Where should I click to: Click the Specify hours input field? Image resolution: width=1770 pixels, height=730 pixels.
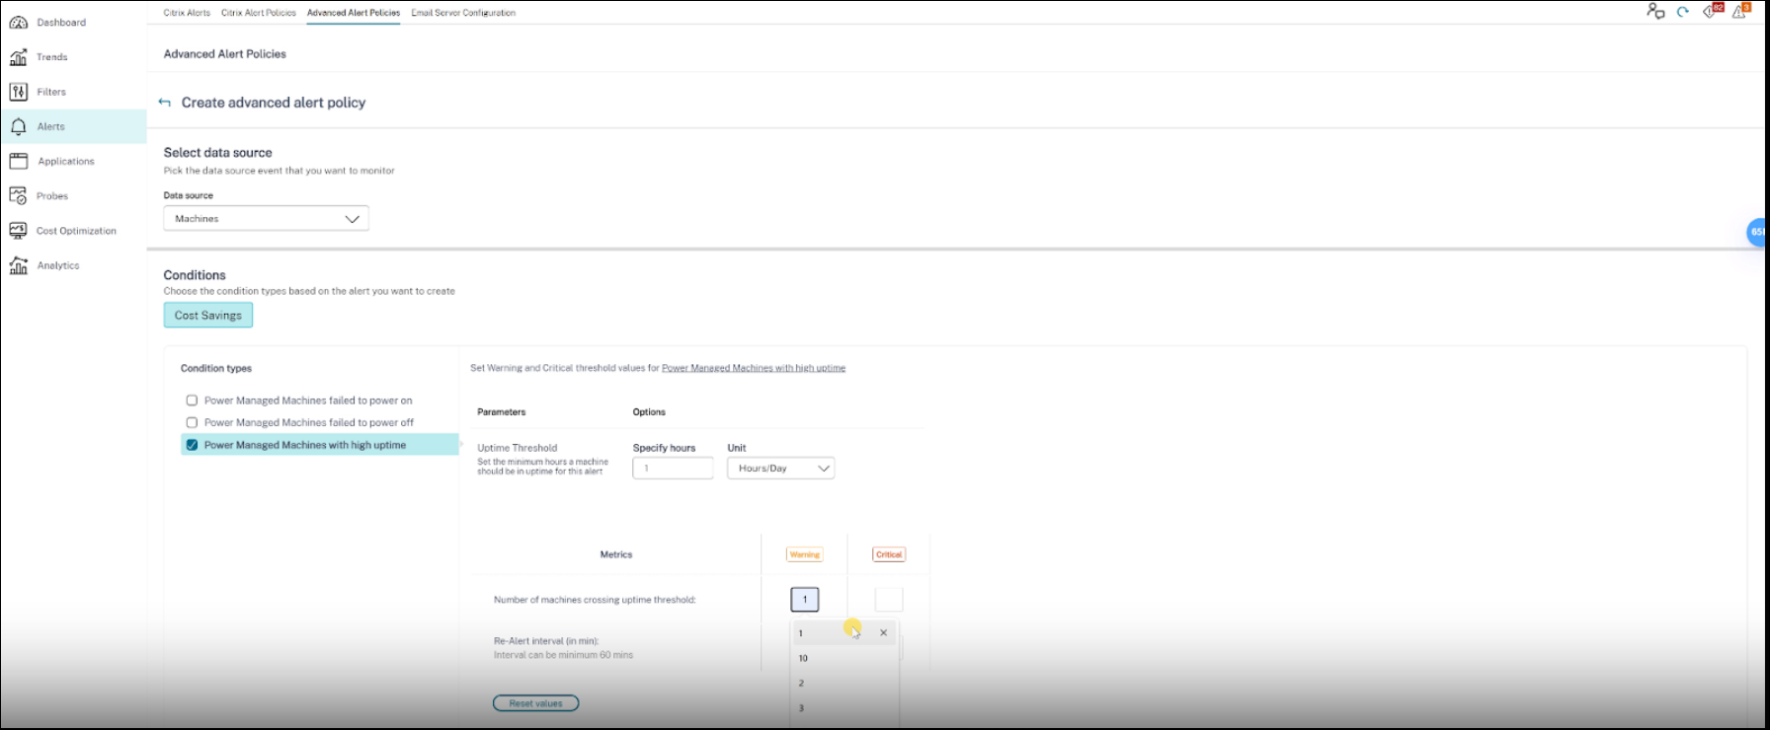point(673,469)
